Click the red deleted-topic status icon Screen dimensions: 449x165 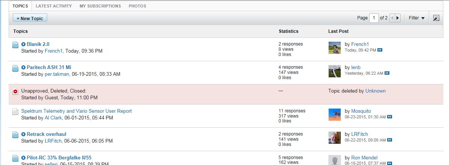point(15,91)
